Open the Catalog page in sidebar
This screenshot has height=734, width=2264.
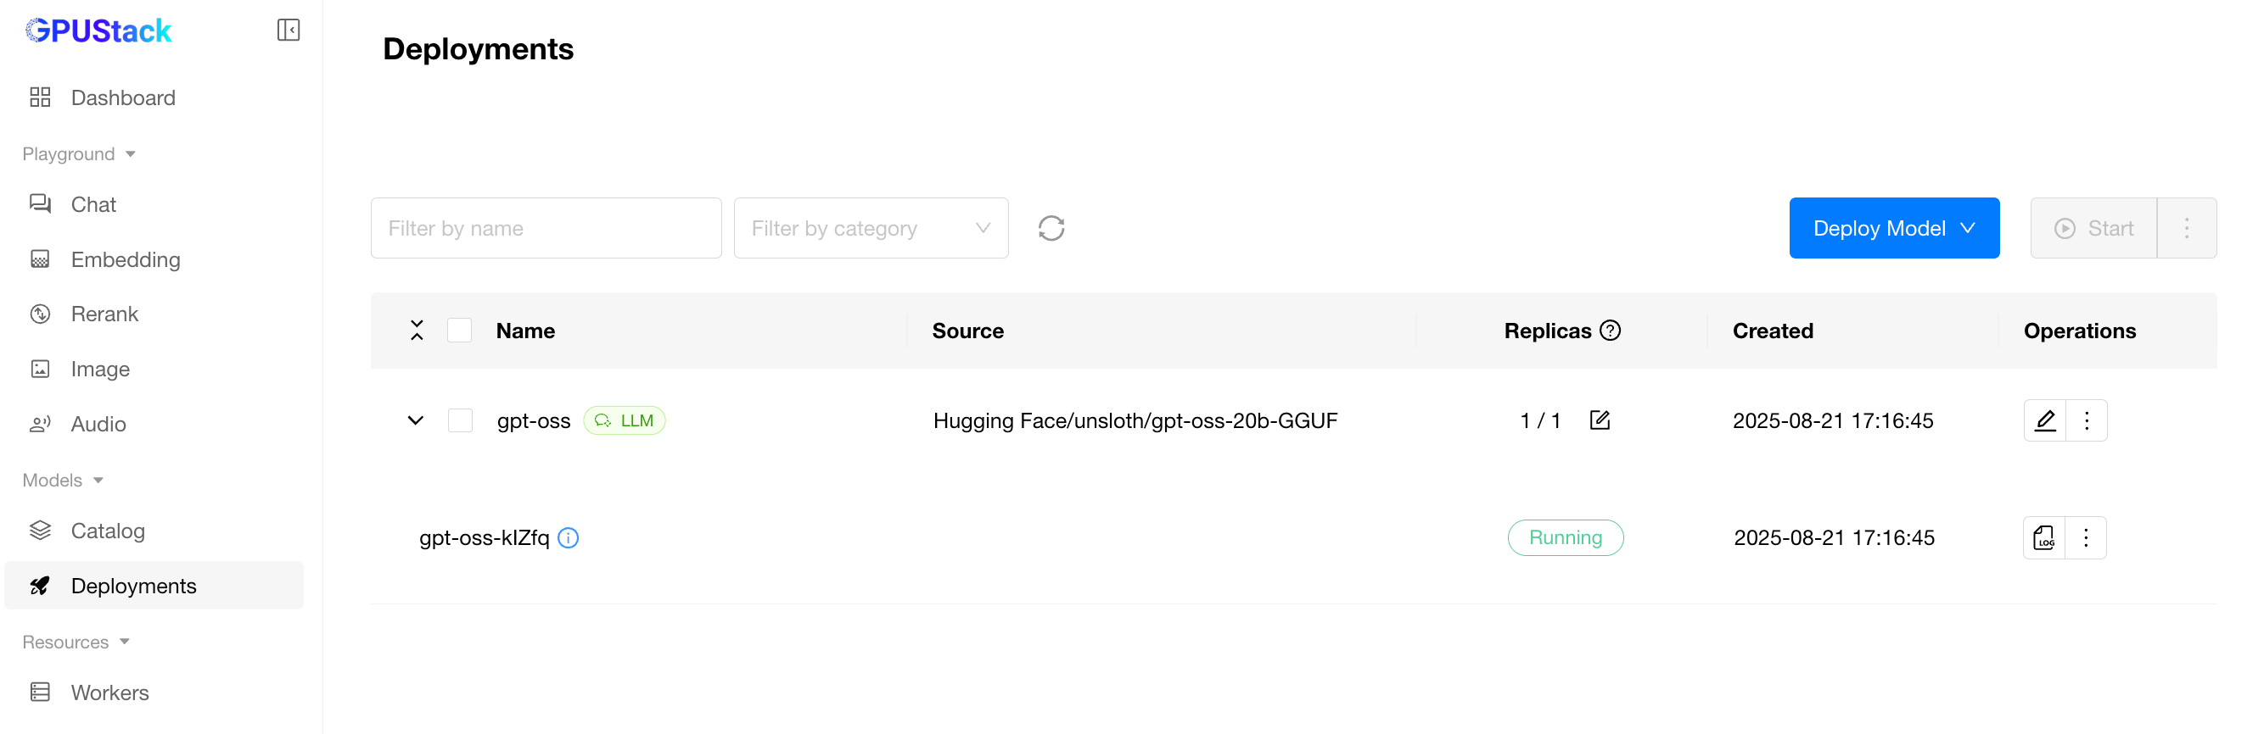tap(107, 531)
